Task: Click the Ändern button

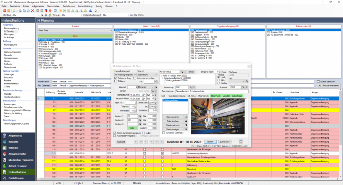Action: (210, 142)
